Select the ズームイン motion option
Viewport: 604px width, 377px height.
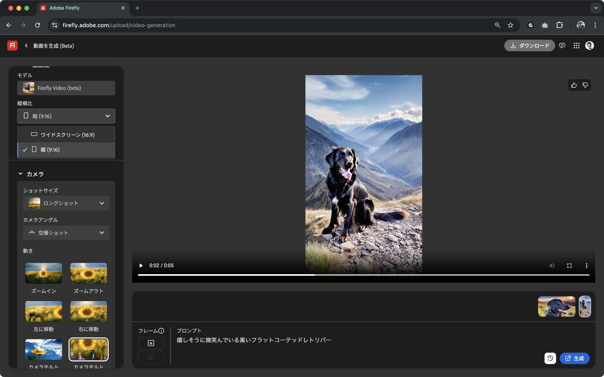(x=43, y=273)
